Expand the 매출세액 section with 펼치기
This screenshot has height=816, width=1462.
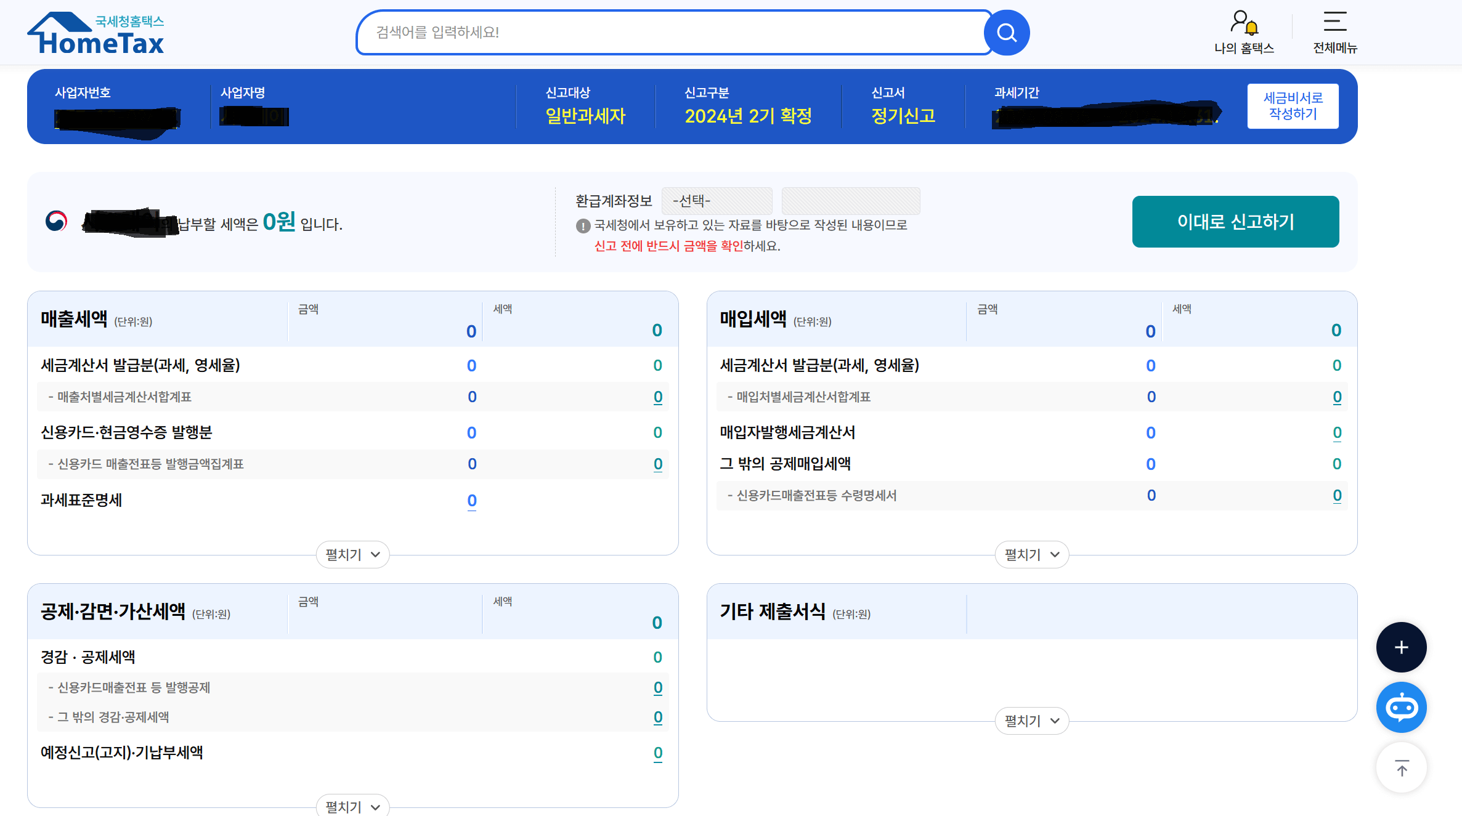pyautogui.click(x=352, y=554)
